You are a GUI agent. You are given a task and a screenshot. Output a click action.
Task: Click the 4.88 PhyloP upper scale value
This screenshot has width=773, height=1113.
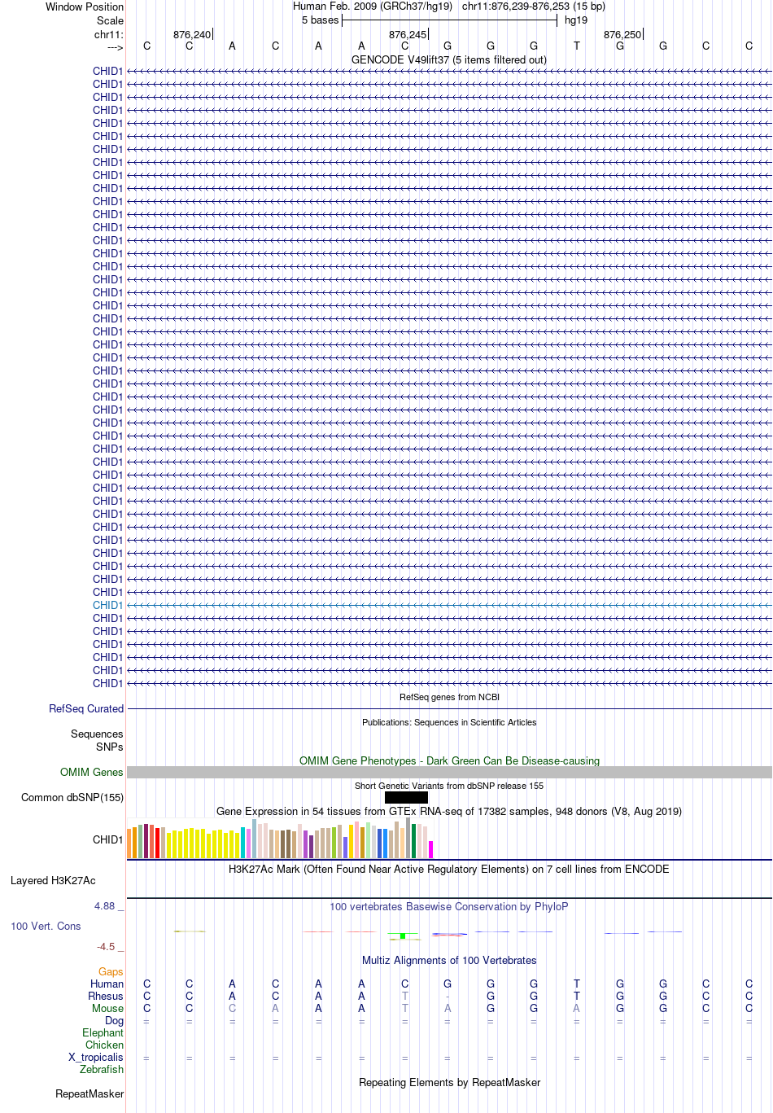[104, 905]
